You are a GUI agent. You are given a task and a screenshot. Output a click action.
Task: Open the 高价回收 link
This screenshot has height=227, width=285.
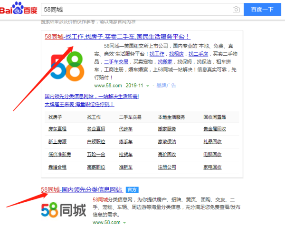pos(167,155)
